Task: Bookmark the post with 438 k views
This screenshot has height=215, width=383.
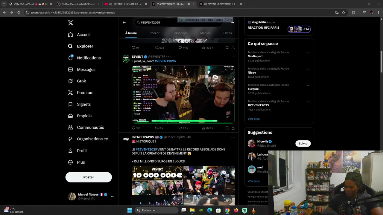Action: 227,48
